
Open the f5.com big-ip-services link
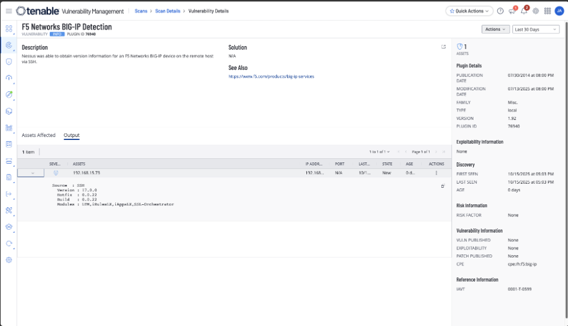pyautogui.click(x=271, y=76)
